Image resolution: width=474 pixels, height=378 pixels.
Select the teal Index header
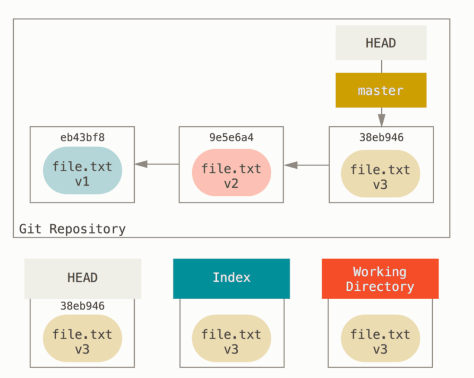click(x=231, y=278)
